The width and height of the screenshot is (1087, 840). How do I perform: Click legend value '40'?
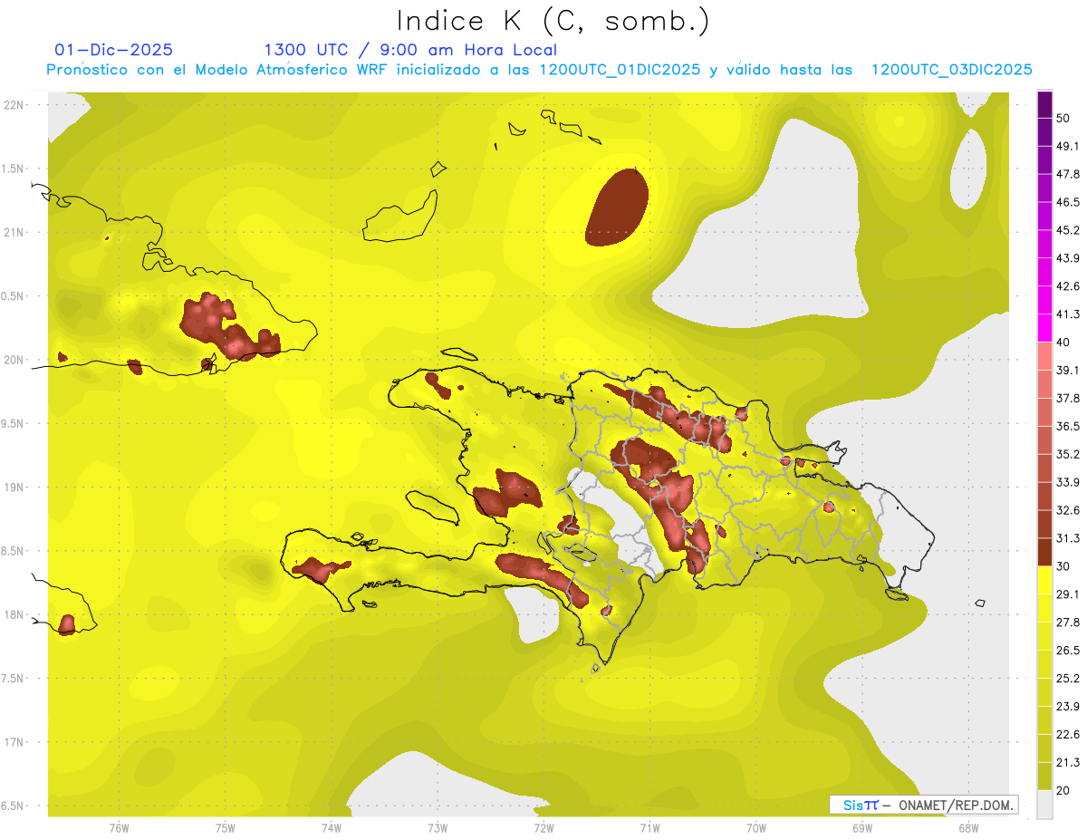pos(1063,343)
